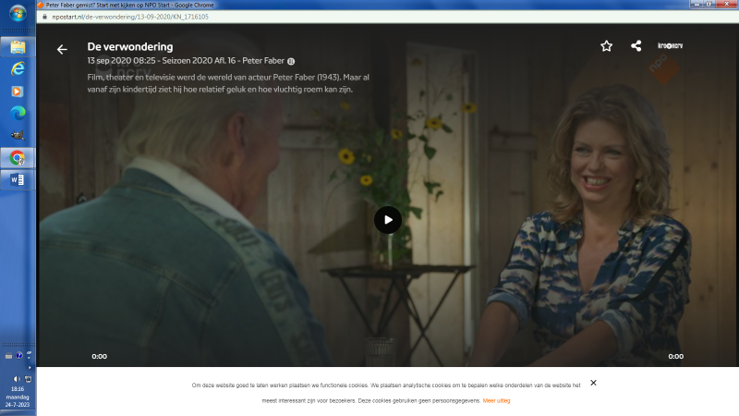Launch Internet Explorer from the taskbar
Screen dimensions: 739x416
click(x=18, y=68)
